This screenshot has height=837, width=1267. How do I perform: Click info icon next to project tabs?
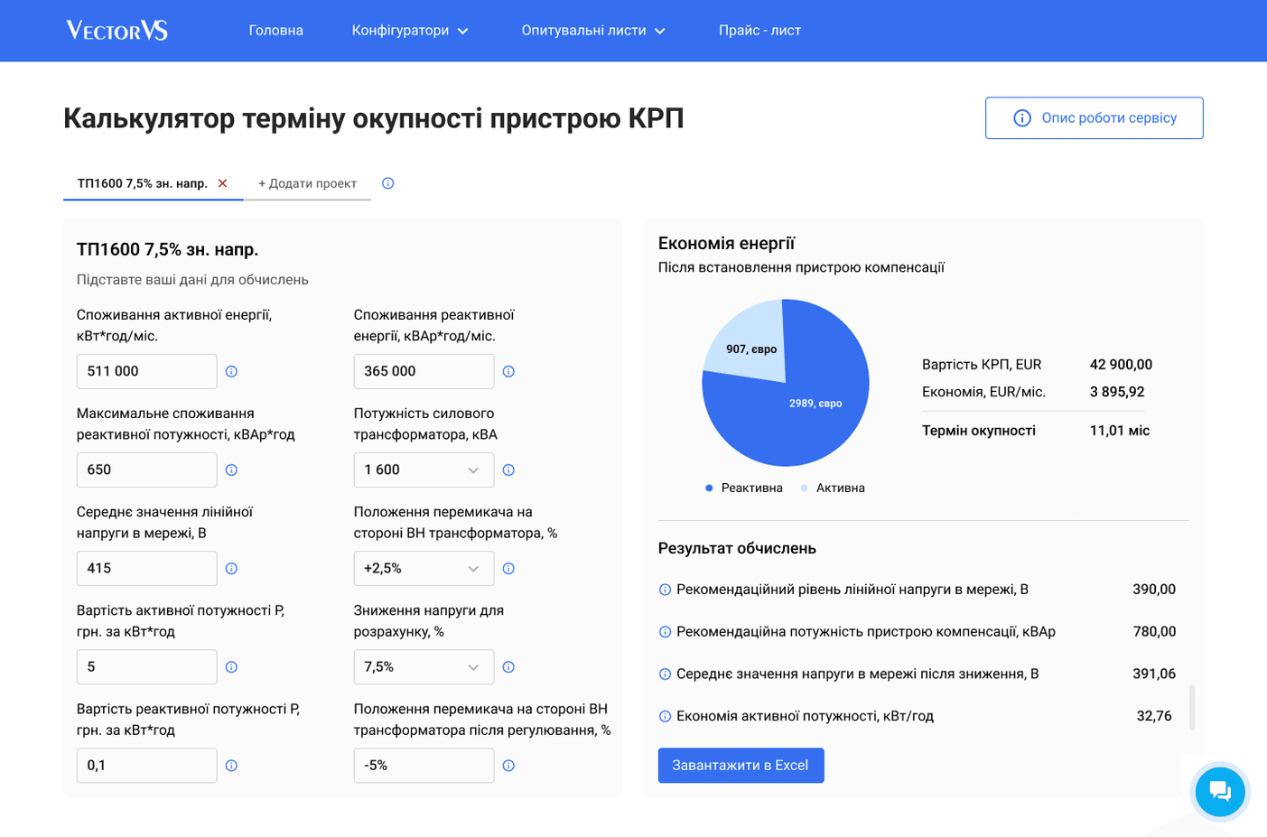(387, 182)
